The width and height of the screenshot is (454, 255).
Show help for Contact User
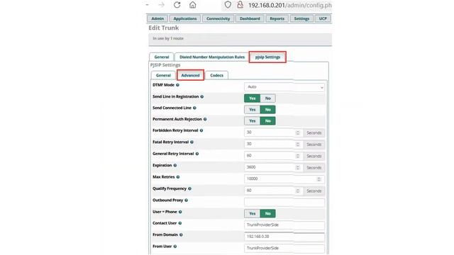pos(179,223)
